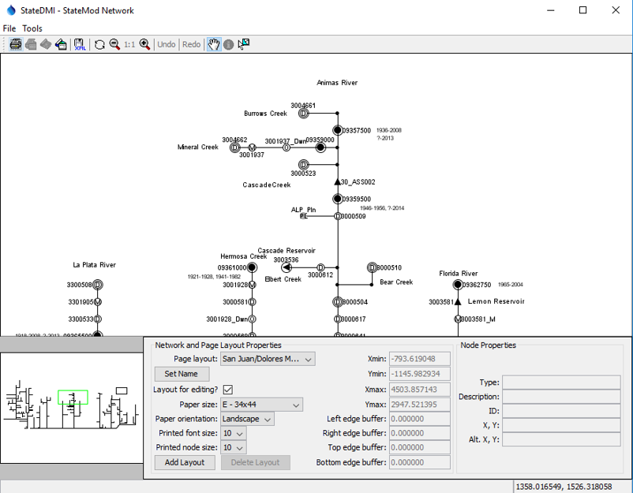The image size is (633, 493).
Task: Click the node Type field
Action: click(x=561, y=383)
